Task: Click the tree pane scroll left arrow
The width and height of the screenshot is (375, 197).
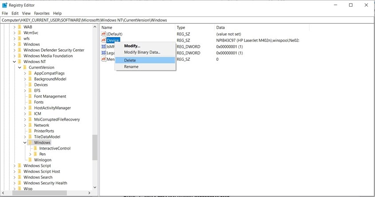Action: click(3, 193)
